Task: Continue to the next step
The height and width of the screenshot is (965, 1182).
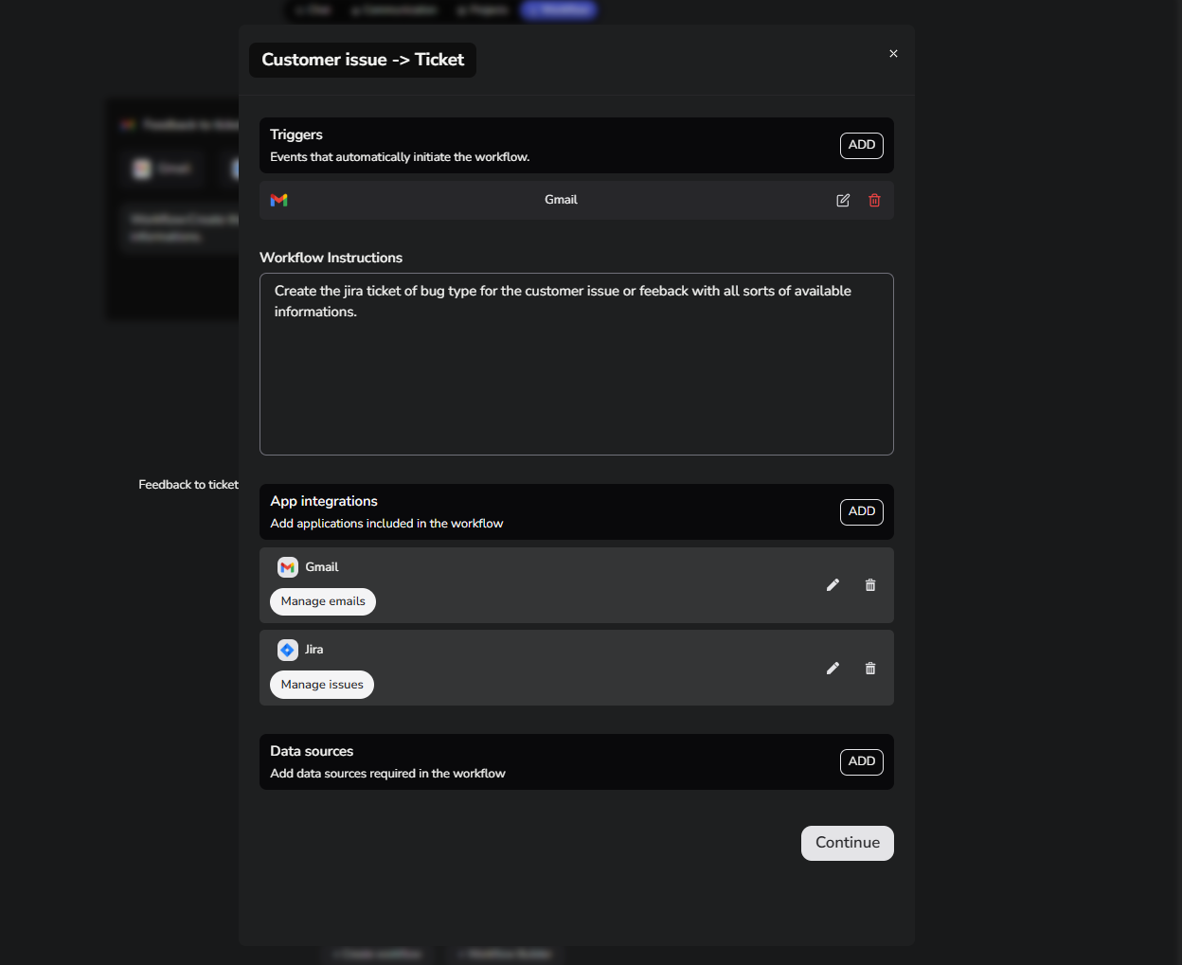Action: 848,843
